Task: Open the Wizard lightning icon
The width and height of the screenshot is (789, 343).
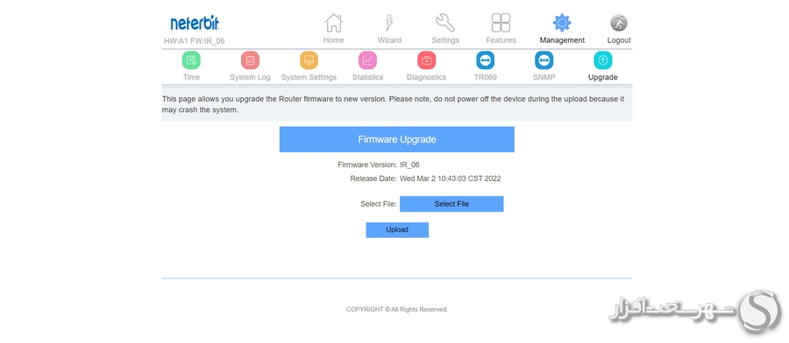Action: pyautogui.click(x=389, y=23)
